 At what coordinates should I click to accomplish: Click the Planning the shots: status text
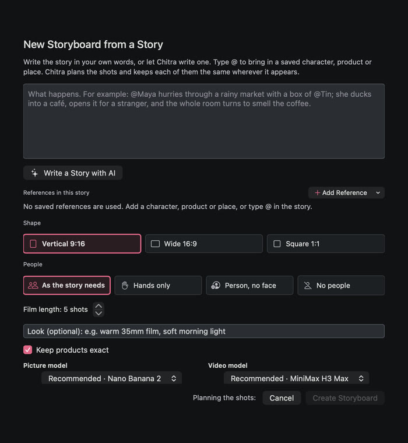coord(224,398)
